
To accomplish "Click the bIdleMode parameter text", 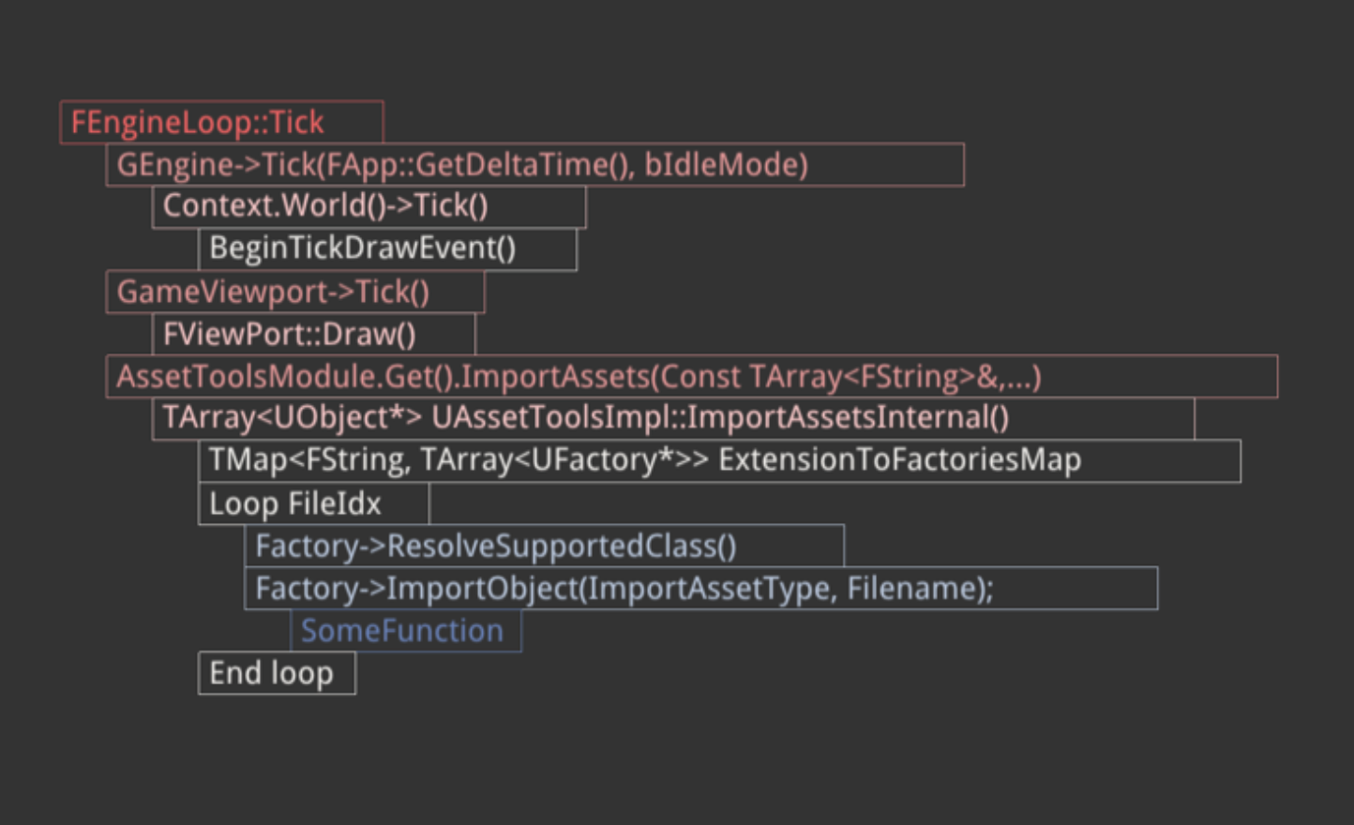I will [725, 165].
